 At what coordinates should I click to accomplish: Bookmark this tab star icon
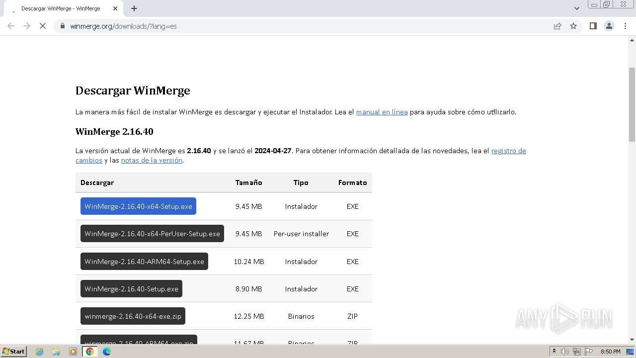[x=573, y=26]
